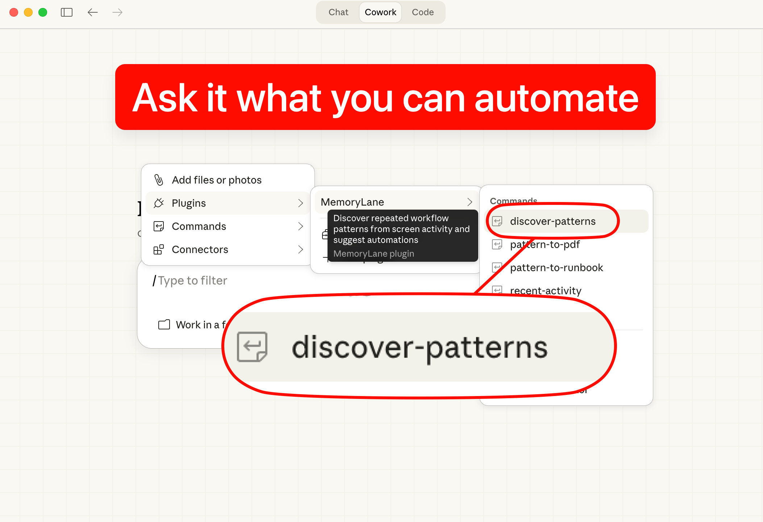Screen dimensions: 763x522
Task: Click the pattern-to-pdf command icon
Action: click(x=497, y=245)
